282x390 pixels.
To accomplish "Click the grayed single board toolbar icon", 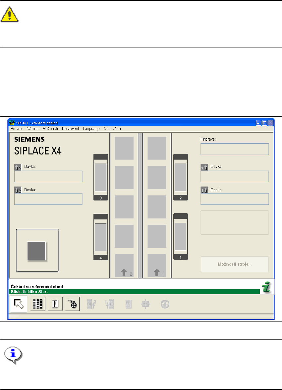I will point(128,304).
